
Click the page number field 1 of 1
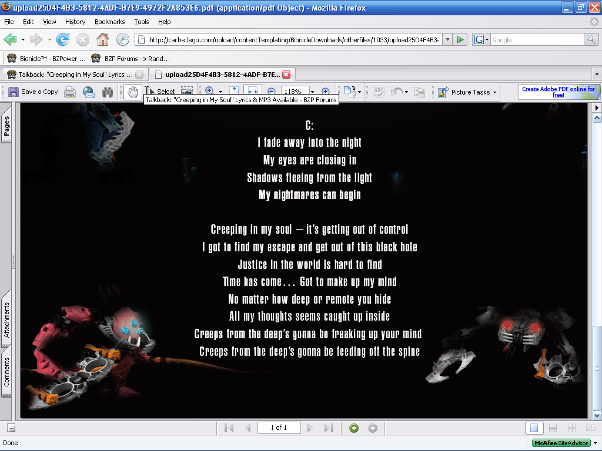[x=279, y=428]
